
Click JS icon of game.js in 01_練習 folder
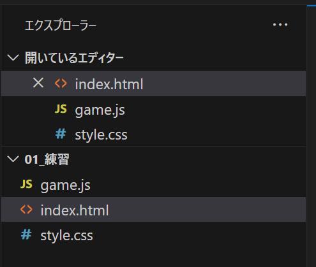coord(26,184)
